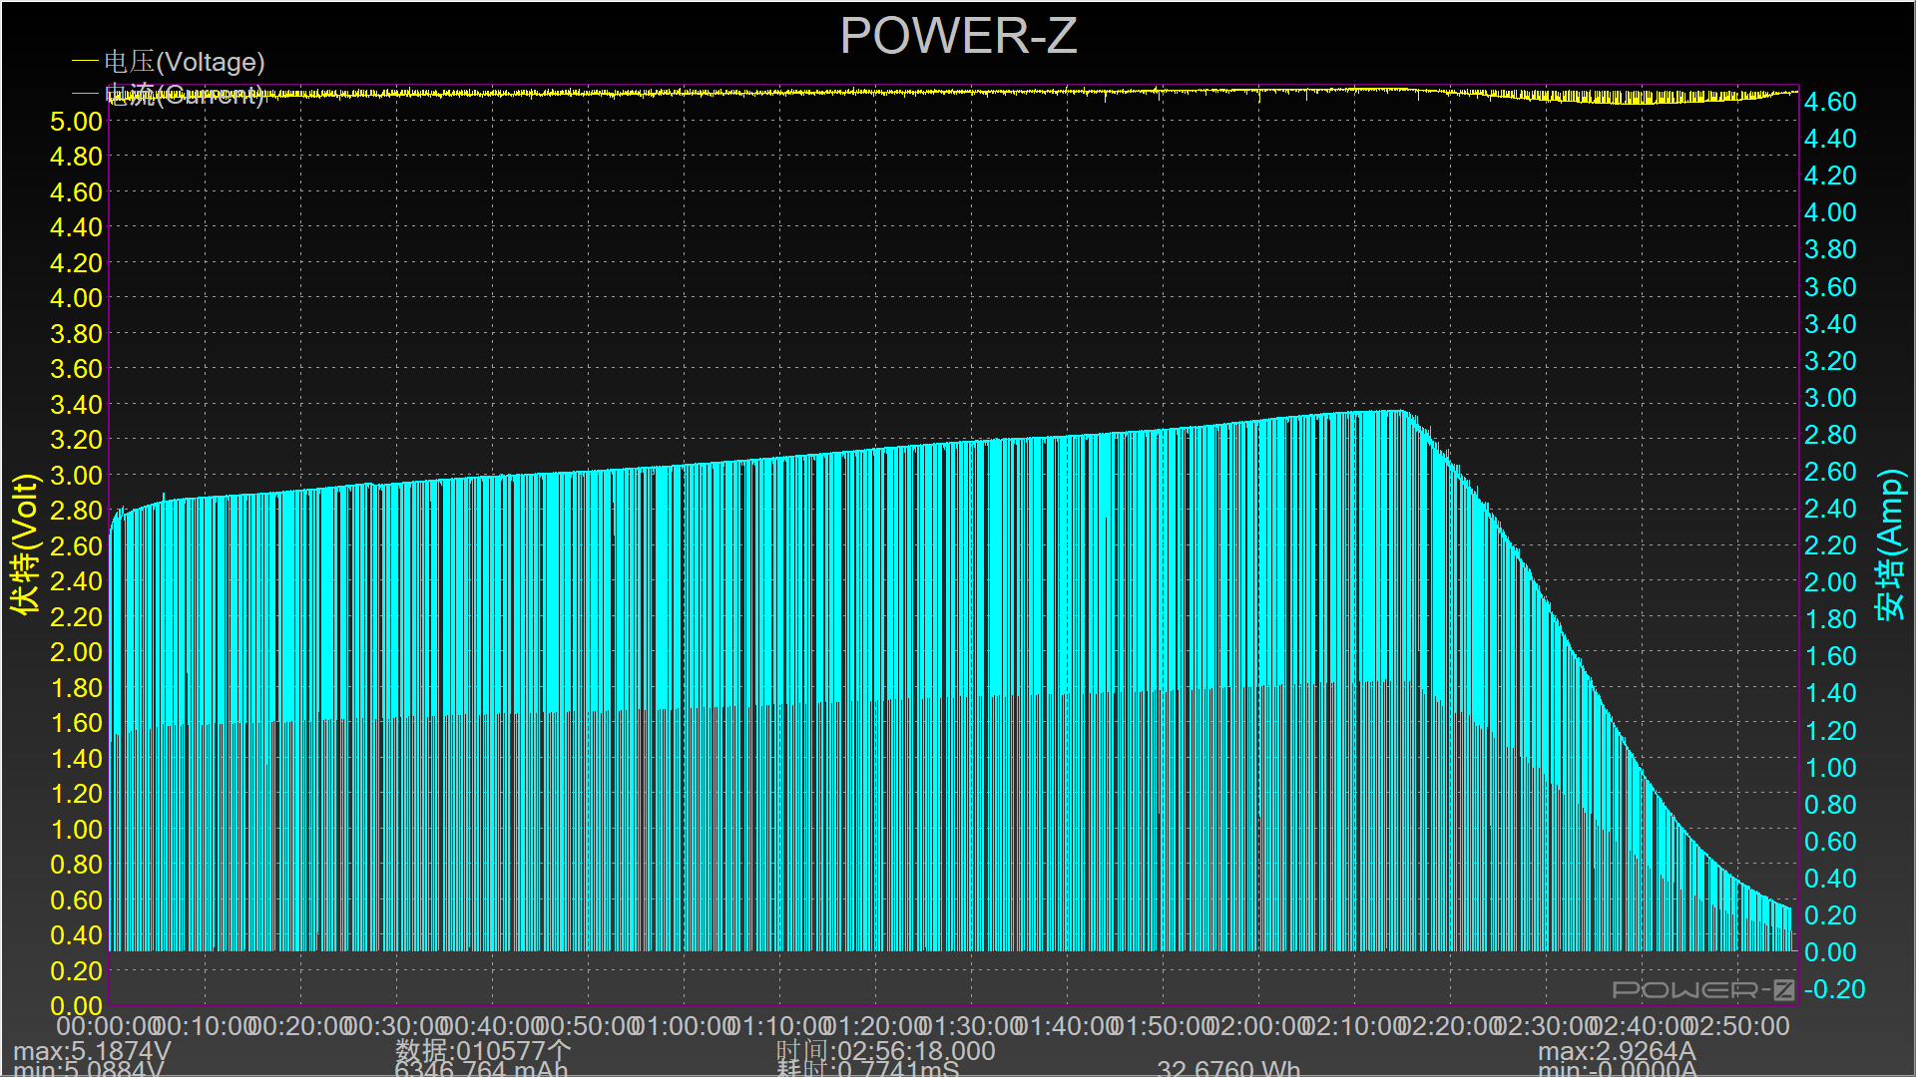Click the 0.00 tick on cyan current axis
Screen dimensions: 1916x1077
[1830, 952]
